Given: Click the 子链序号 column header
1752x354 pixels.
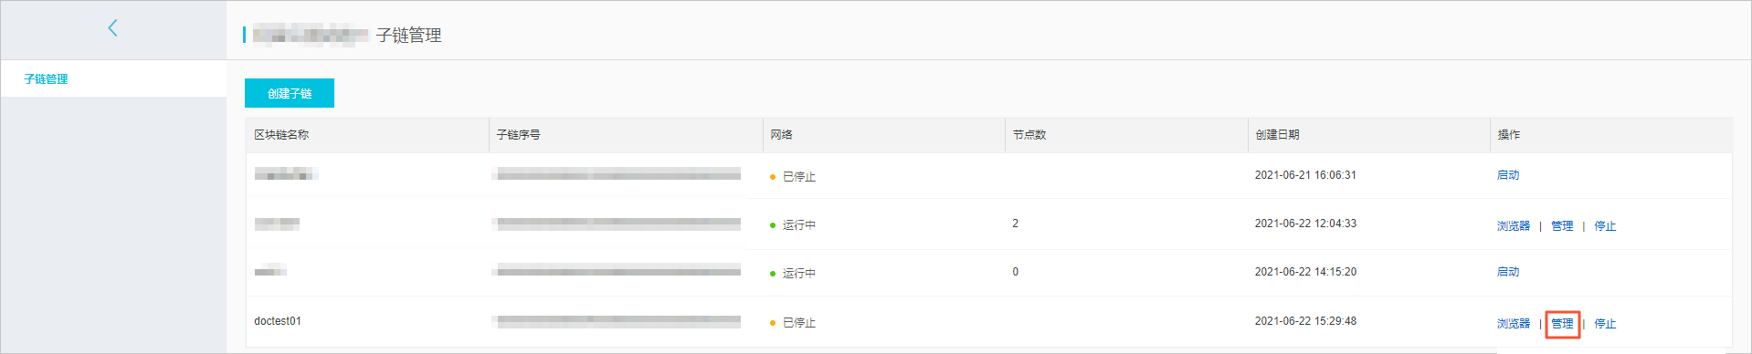Looking at the screenshot, I should pos(518,135).
